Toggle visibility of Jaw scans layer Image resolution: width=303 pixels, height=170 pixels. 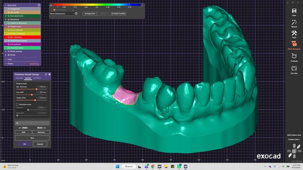(9, 12)
